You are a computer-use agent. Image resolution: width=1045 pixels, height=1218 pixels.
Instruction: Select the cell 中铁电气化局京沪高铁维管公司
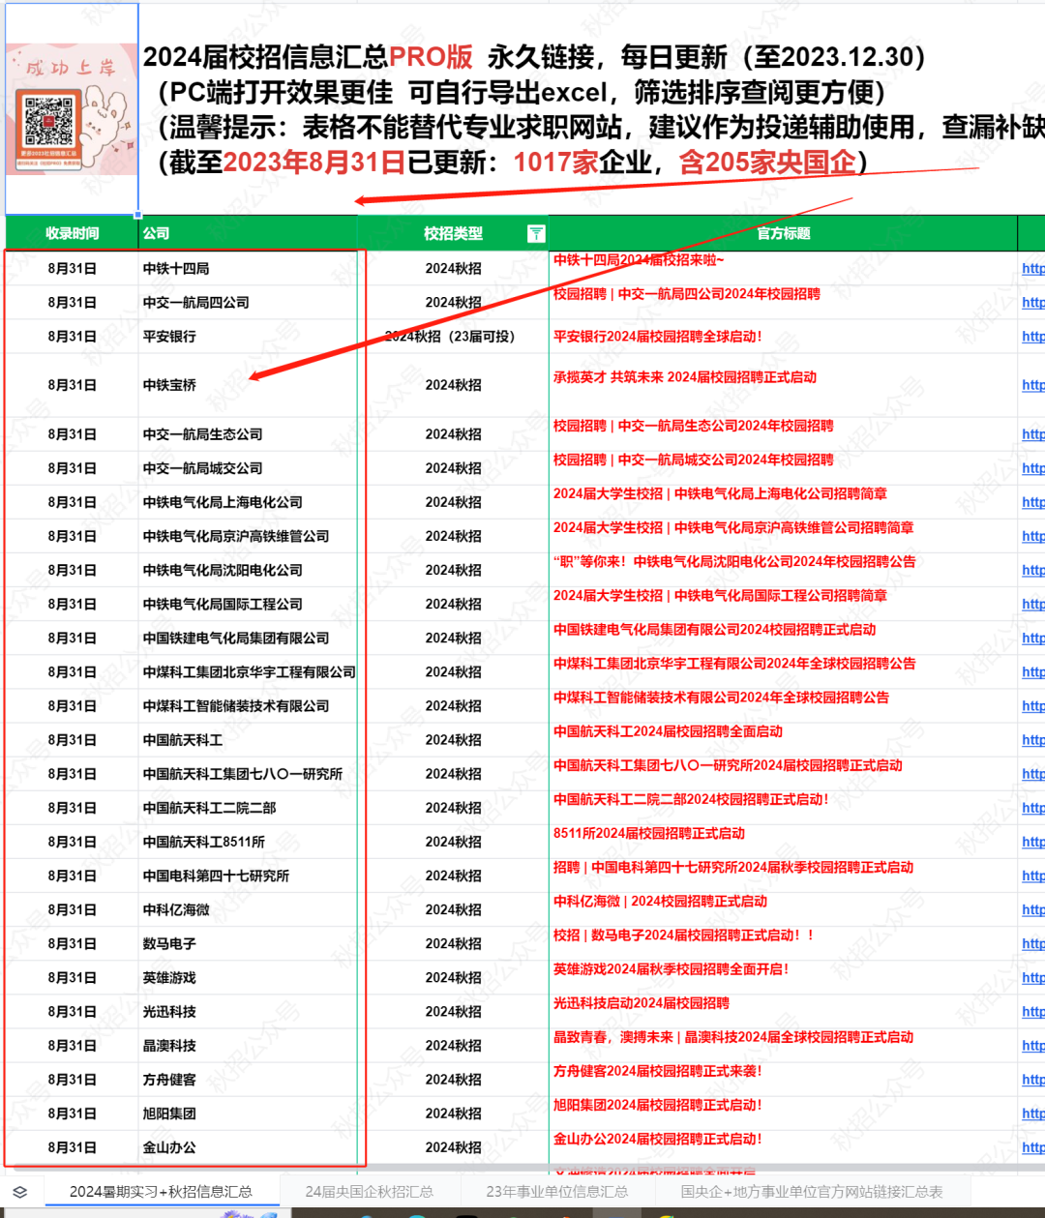coord(248,536)
